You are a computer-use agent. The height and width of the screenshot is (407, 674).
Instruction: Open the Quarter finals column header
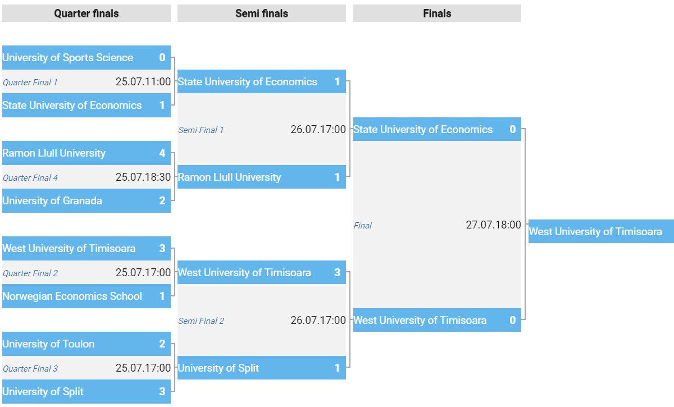coord(86,13)
